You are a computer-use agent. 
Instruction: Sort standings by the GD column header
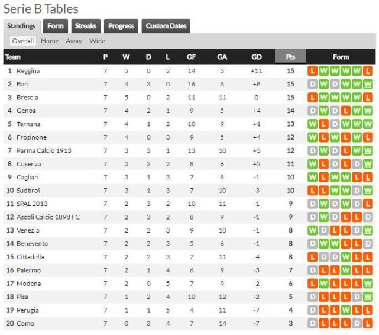pos(256,57)
